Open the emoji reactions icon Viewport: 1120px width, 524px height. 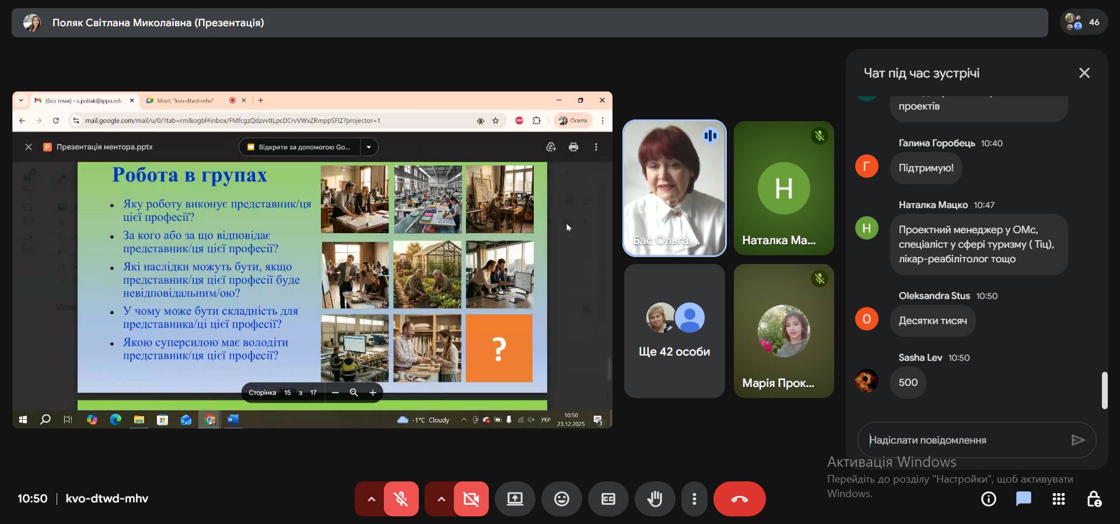(561, 499)
